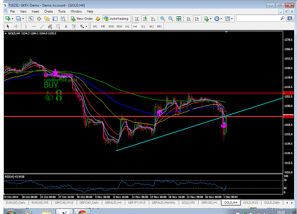Select the crosshair cursor tool
The width and height of the screenshot is (297, 214).
(x=16, y=26)
